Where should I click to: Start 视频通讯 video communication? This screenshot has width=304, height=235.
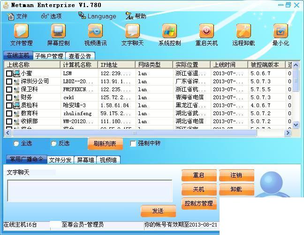pyautogui.click(x=95, y=35)
